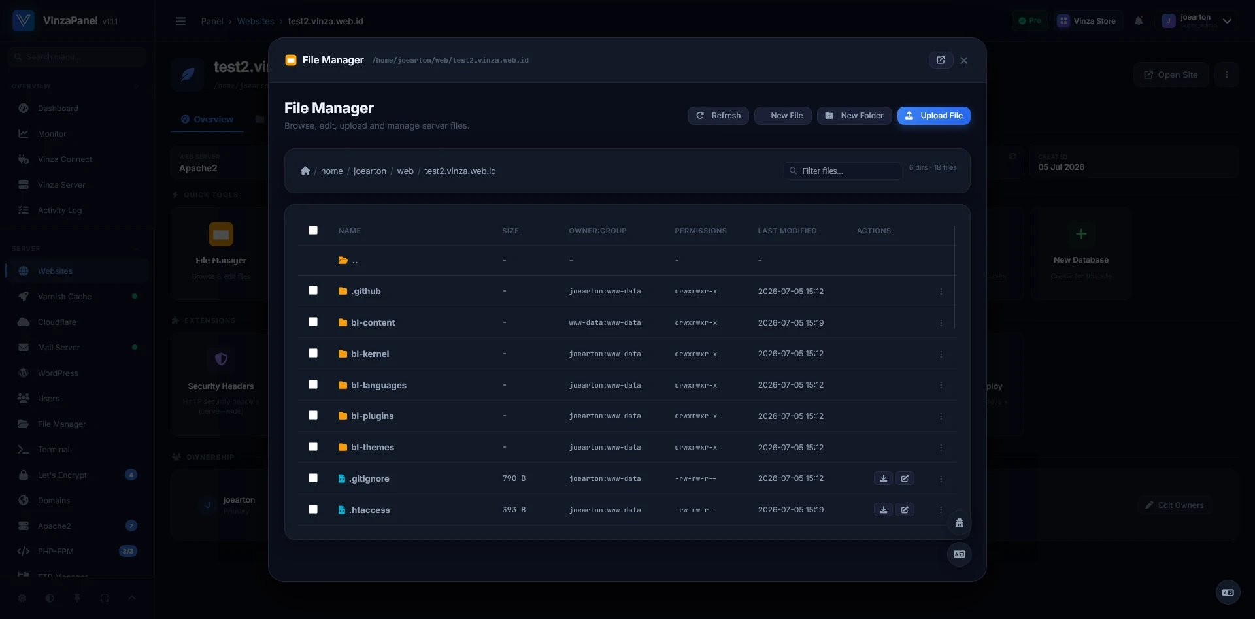Open Websites in the sidebar
Viewport: 1255px width, 619px height.
pyautogui.click(x=77, y=271)
